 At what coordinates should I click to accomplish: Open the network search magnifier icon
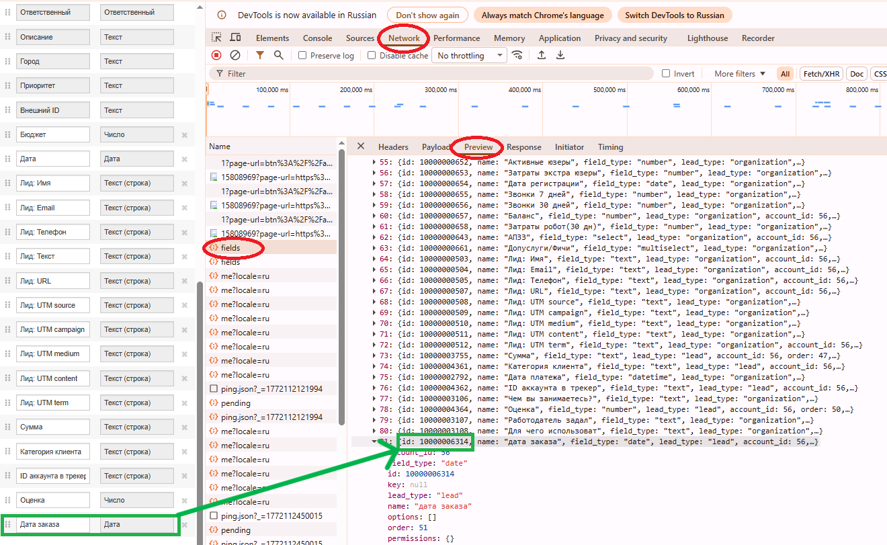(278, 56)
